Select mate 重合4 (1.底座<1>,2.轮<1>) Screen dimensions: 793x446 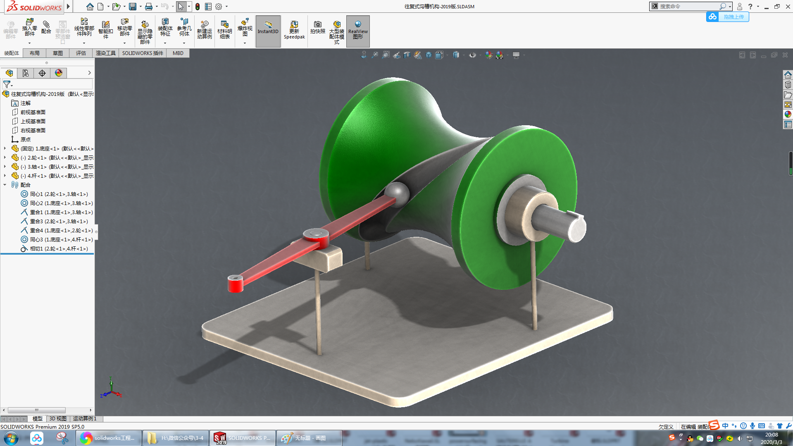pyautogui.click(x=57, y=231)
